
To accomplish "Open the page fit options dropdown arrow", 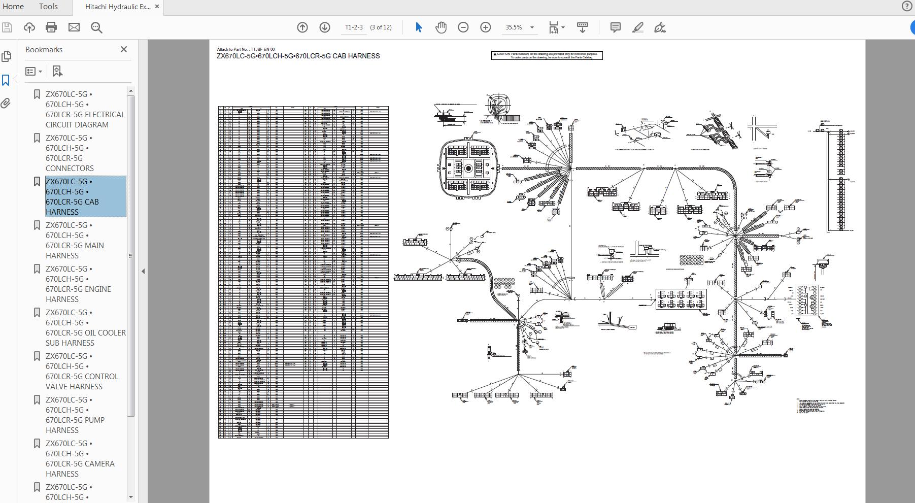I will [563, 27].
